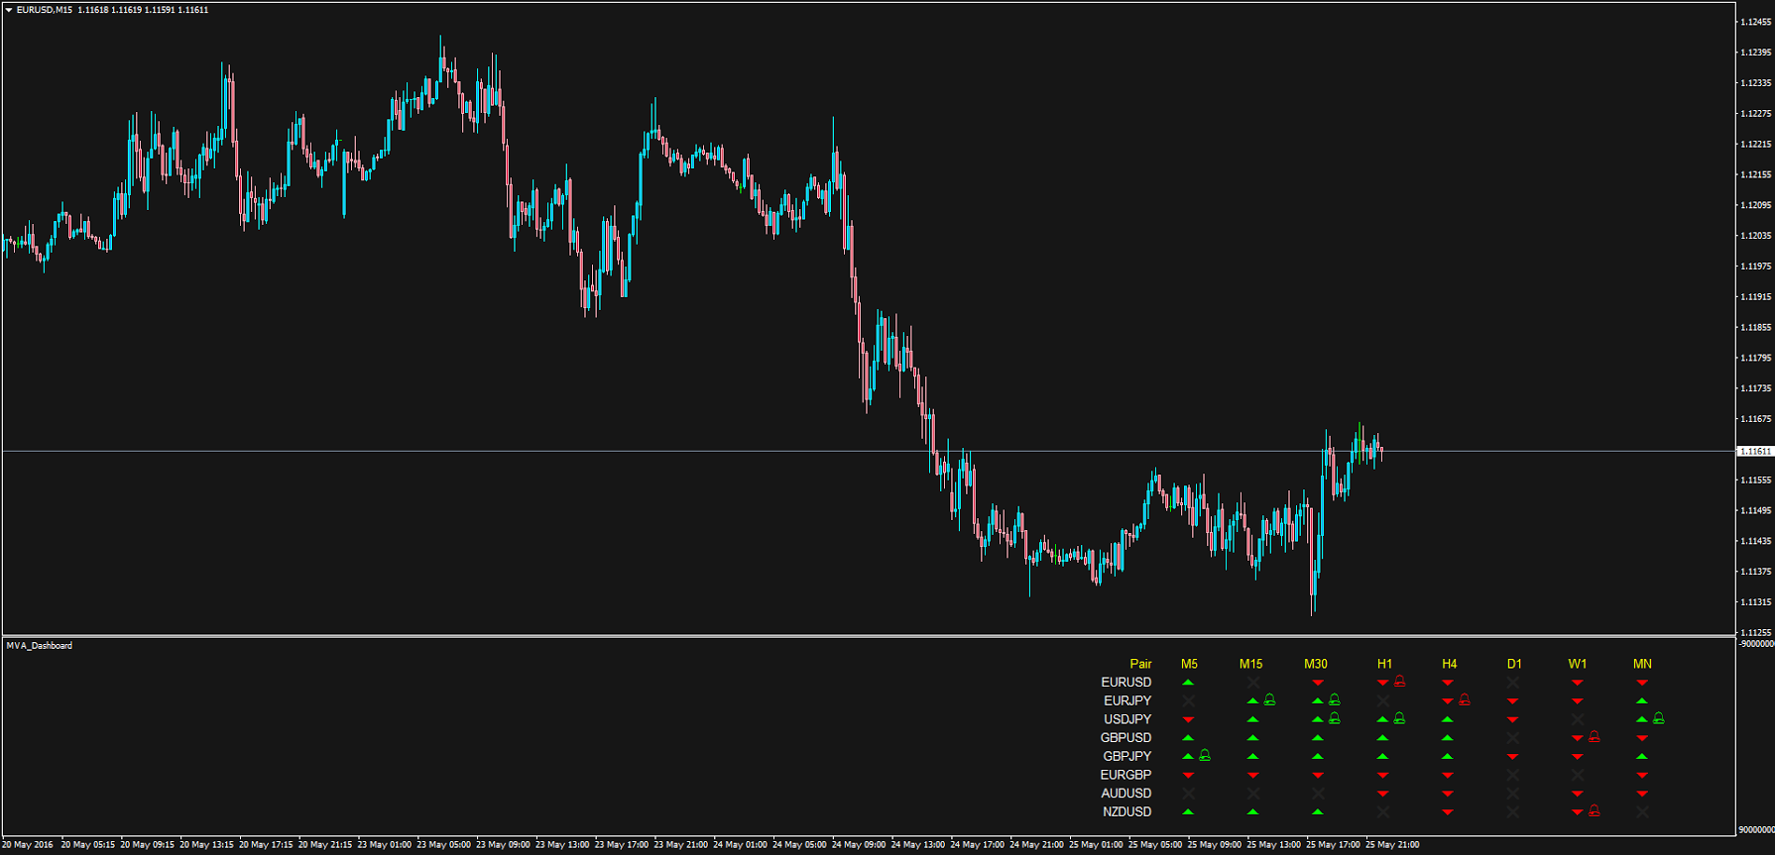This screenshot has width=1775, height=855.
Task: Click the gray X for EURGBP W1
Action: (1578, 775)
